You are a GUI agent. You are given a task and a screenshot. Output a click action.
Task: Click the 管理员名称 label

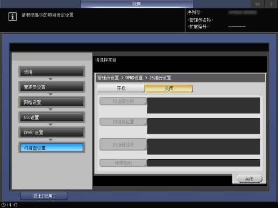point(200,20)
